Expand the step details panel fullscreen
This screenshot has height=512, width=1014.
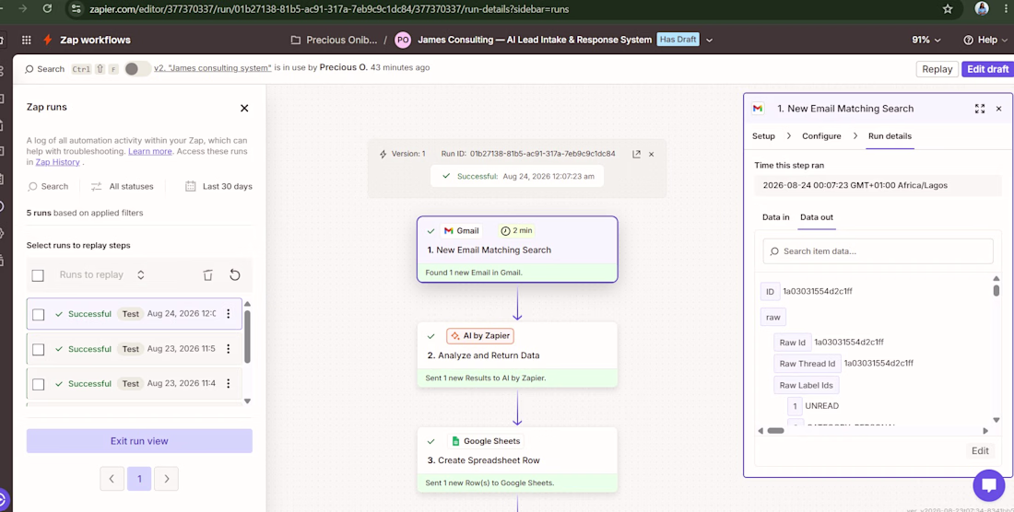click(980, 109)
